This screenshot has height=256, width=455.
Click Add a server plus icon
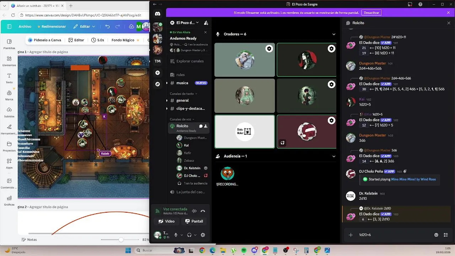tap(157, 73)
